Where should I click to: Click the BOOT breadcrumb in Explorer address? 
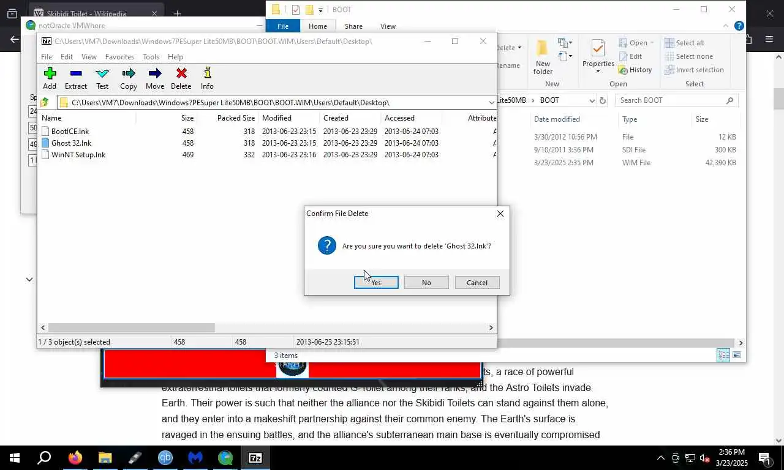549,100
